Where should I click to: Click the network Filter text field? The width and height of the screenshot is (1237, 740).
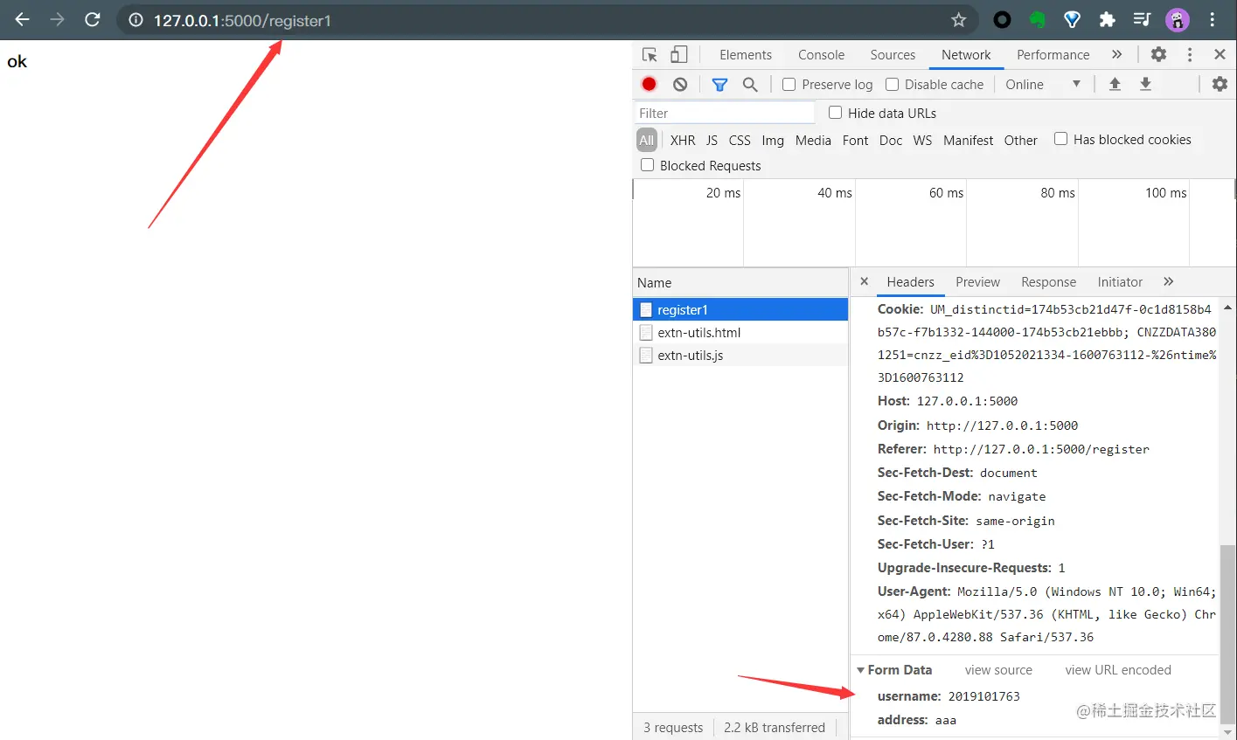(724, 113)
